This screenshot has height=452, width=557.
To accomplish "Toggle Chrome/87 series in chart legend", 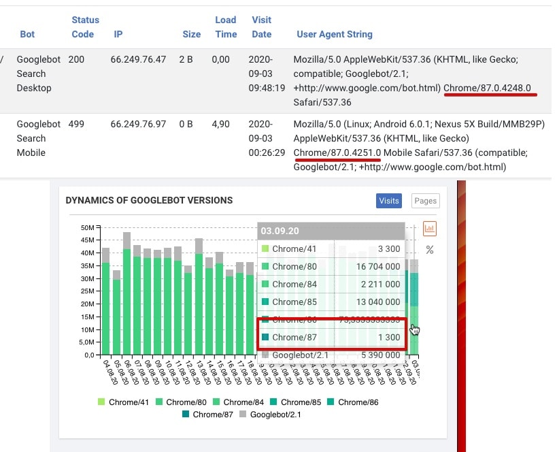I will tap(207, 415).
